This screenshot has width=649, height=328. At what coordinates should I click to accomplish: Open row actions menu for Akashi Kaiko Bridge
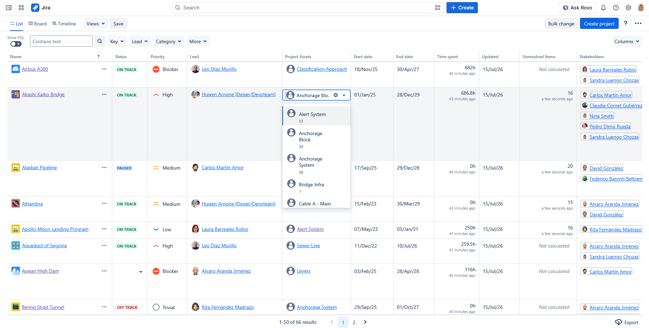pyautogui.click(x=104, y=94)
